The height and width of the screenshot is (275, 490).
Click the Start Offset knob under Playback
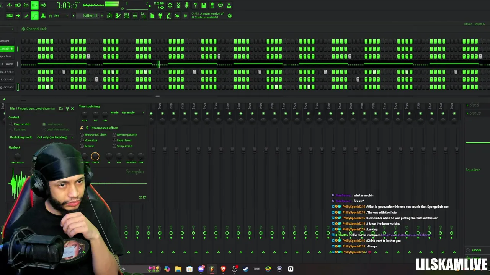17,157
